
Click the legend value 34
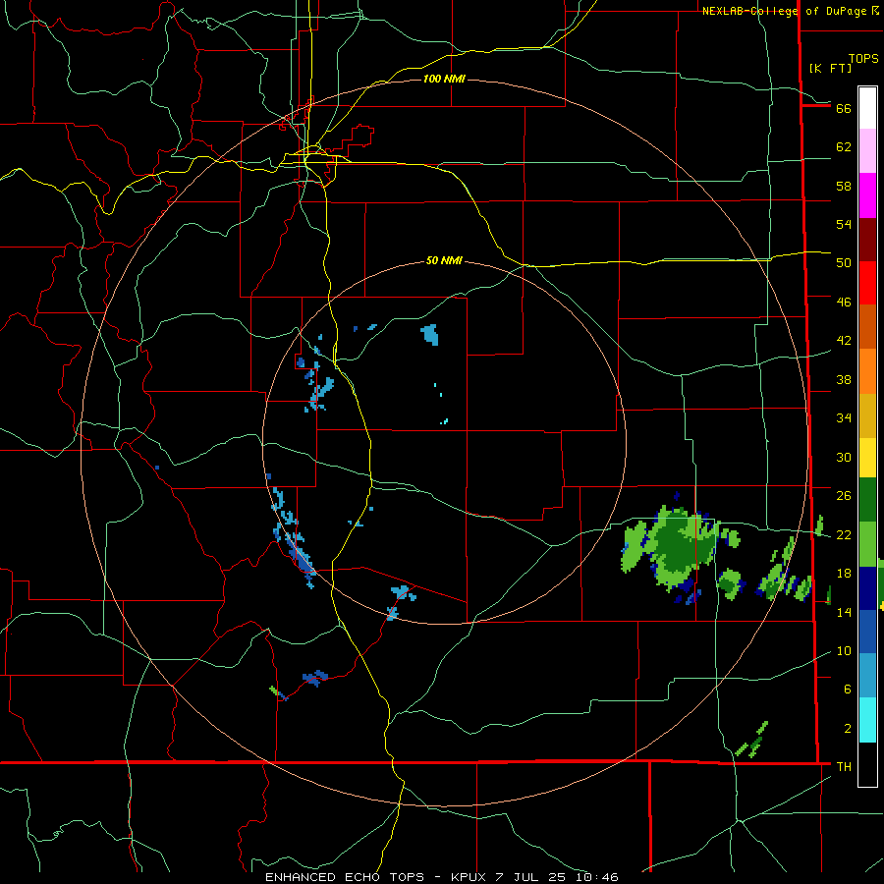click(x=844, y=417)
